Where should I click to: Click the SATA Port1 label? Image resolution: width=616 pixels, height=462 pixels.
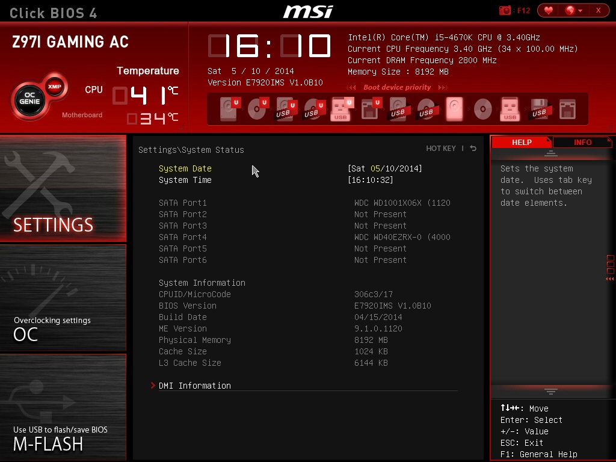point(183,203)
